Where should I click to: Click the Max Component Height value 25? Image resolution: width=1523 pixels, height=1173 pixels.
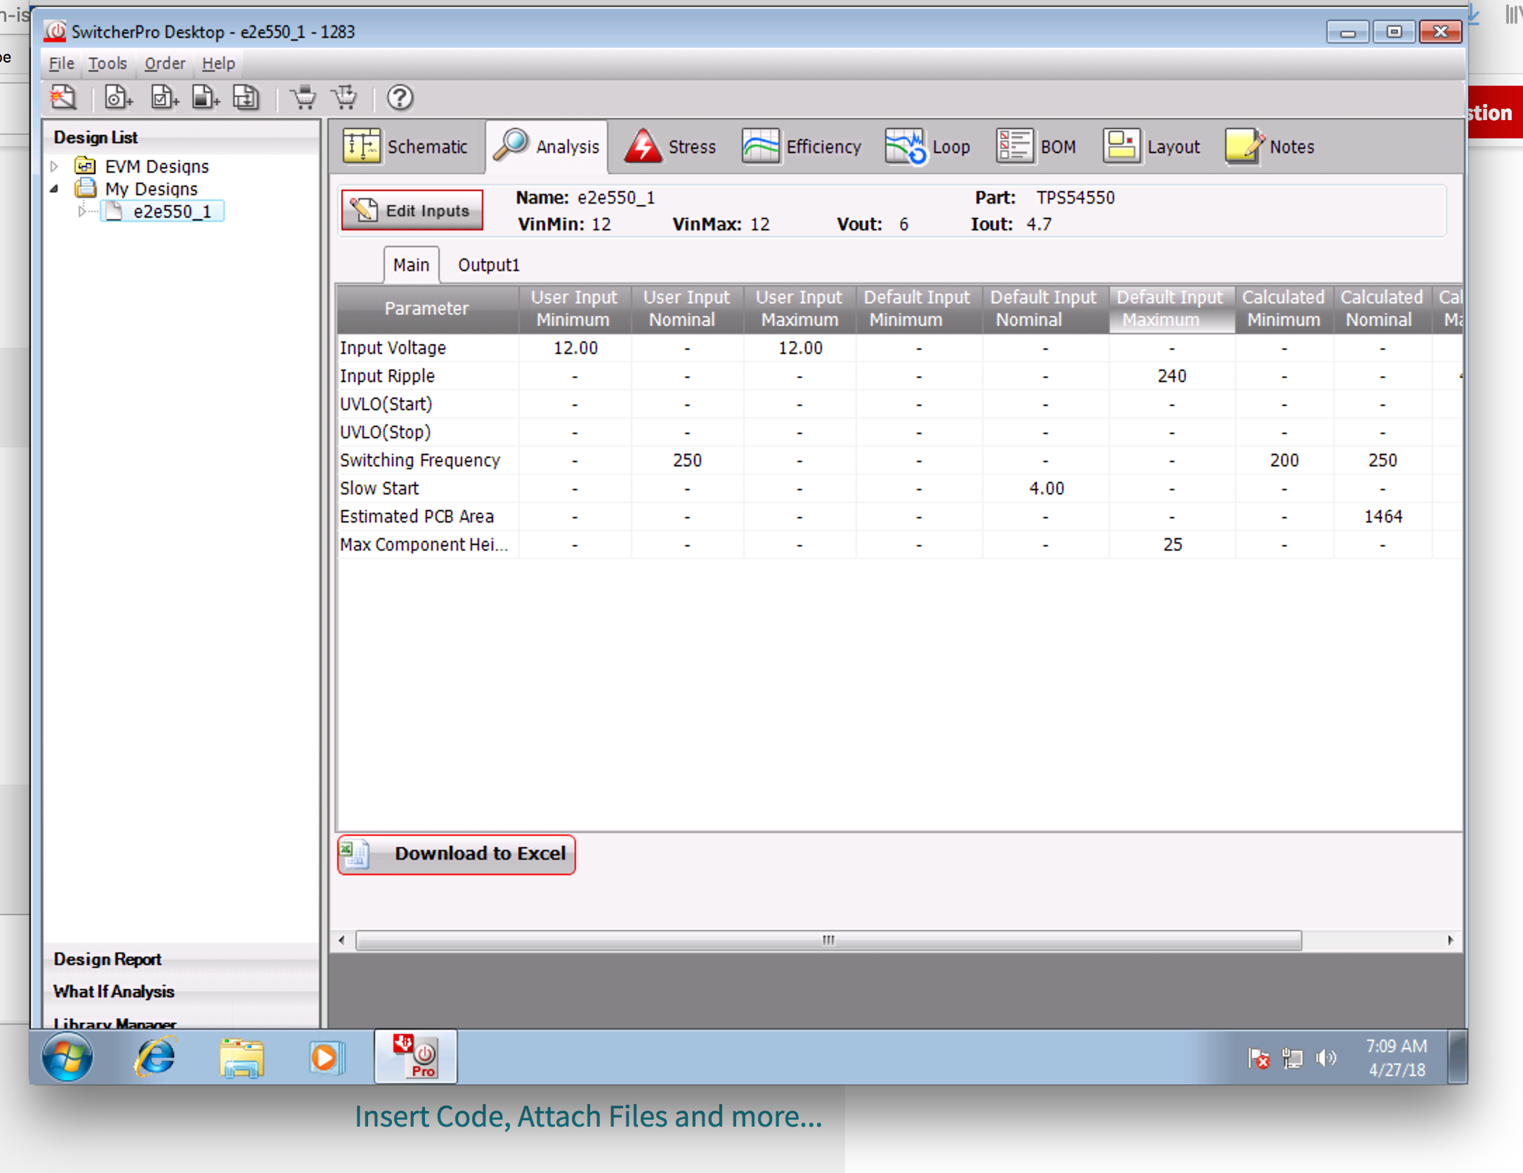pyautogui.click(x=1172, y=544)
